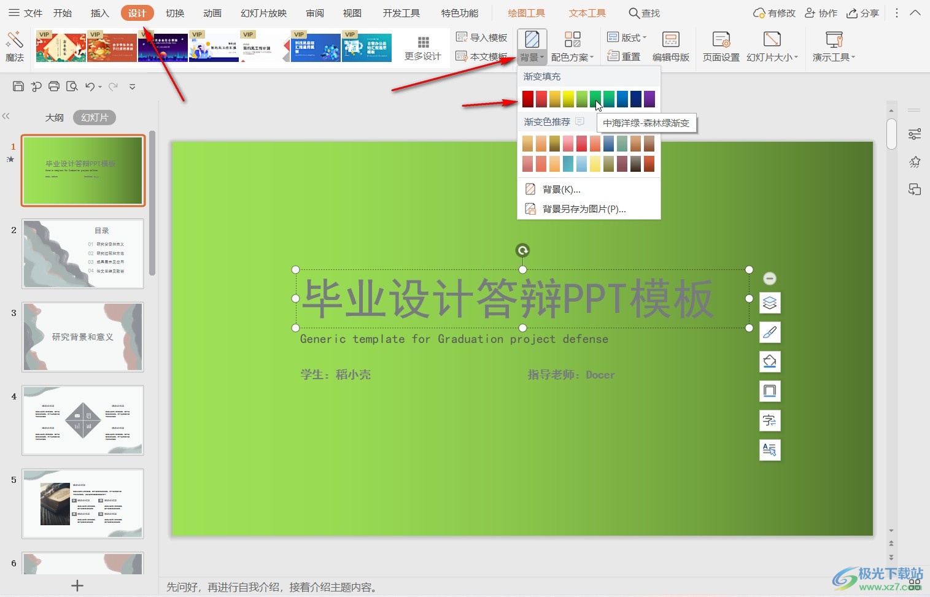
Task: Open the 文件 menu
Action: [x=25, y=13]
